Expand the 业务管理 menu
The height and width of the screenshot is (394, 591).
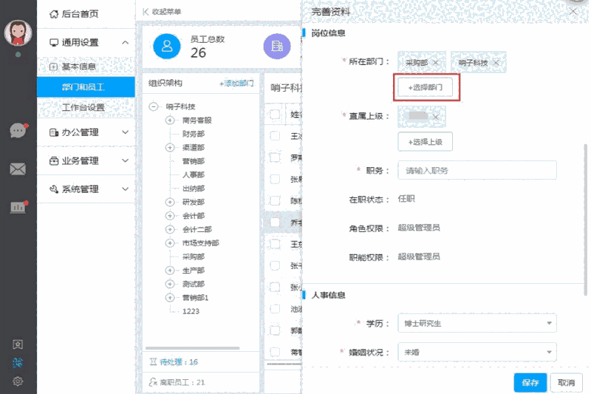86,160
